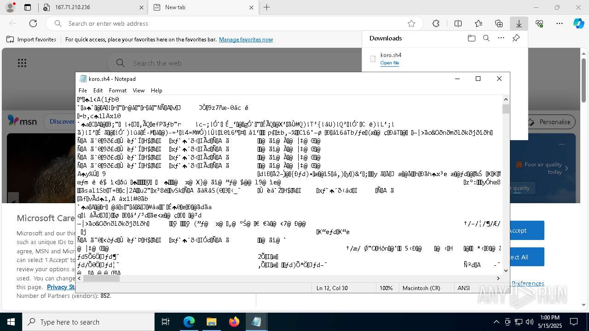
Task: Click ANSI encoding status entry
Action: 464,288
